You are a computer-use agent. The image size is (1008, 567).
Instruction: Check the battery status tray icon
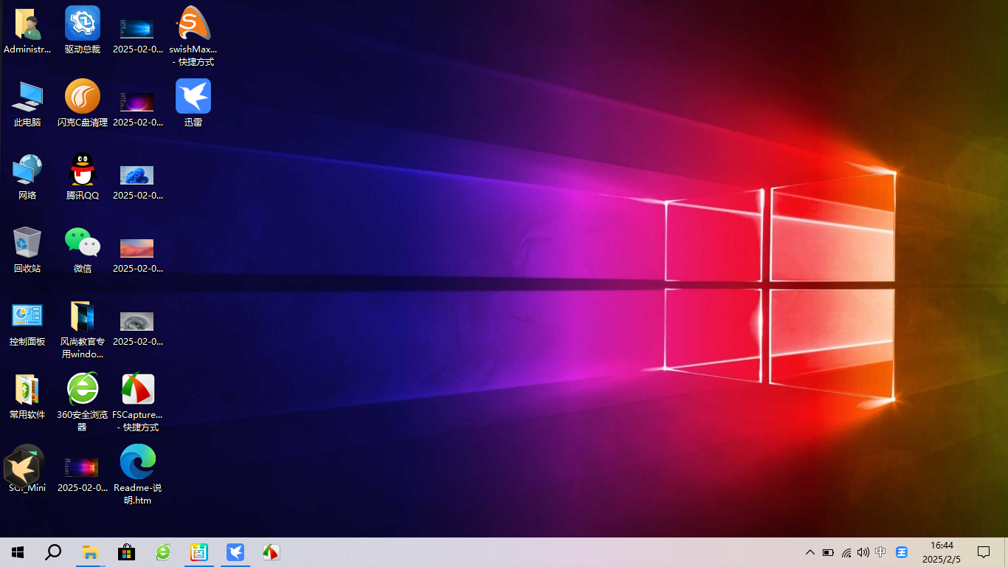[x=828, y=552]
